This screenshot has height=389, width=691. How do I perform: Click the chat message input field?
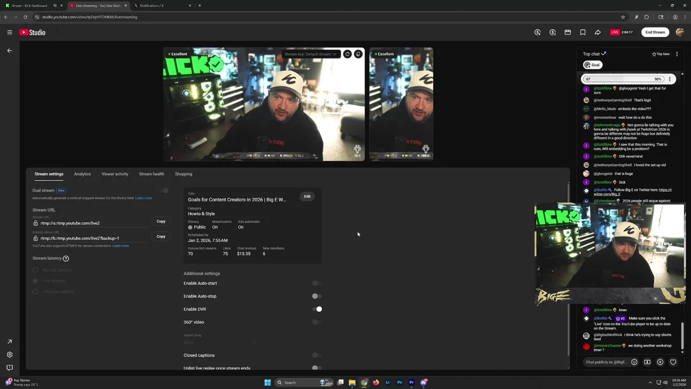[606, 362]
